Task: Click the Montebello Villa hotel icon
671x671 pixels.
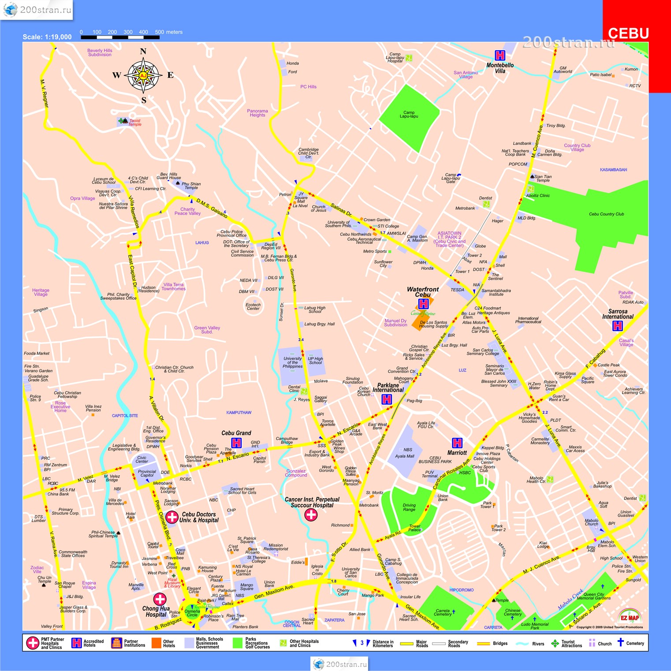Action: (500, 56)
